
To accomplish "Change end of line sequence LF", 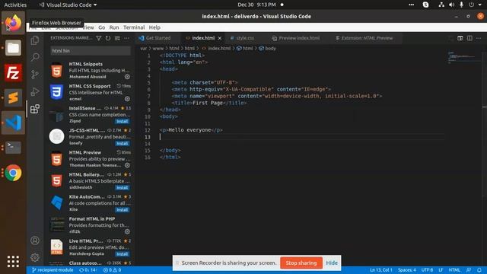I will pyautogui.click(x=441, y=270).
